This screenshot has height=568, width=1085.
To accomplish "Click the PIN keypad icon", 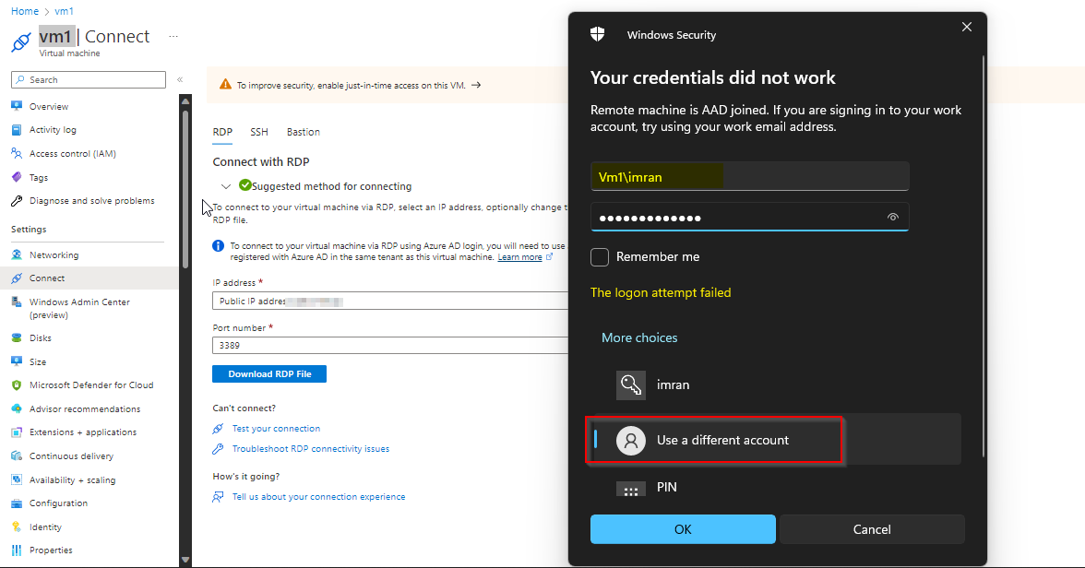I will pos(631,489).
